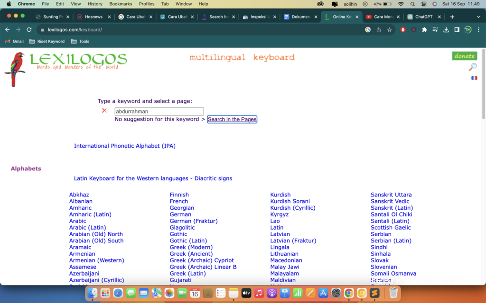Click the page's vertical scrollbar
Viewport: 486px width, 303px height.
click(x=483, y=95)
